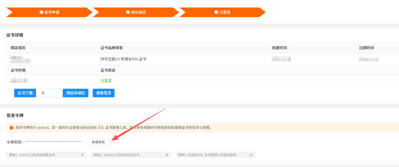Click the 过期时间 column header
This screenshot has height=167, width=399.
tap(366, 48)
